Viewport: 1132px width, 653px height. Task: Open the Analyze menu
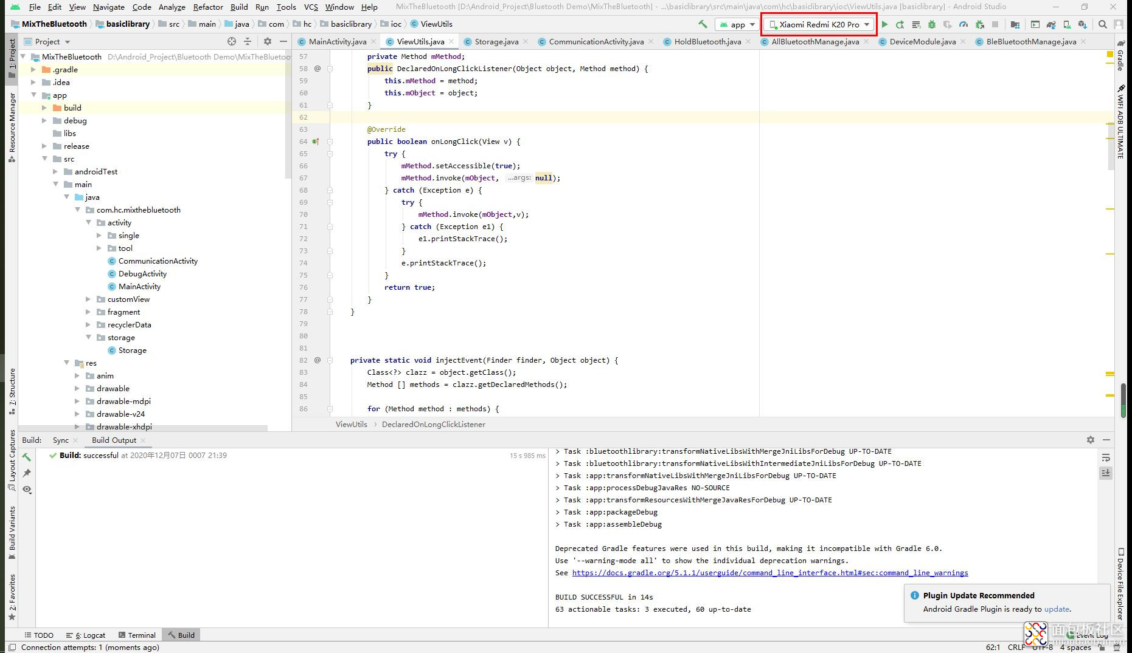[172, 7]
